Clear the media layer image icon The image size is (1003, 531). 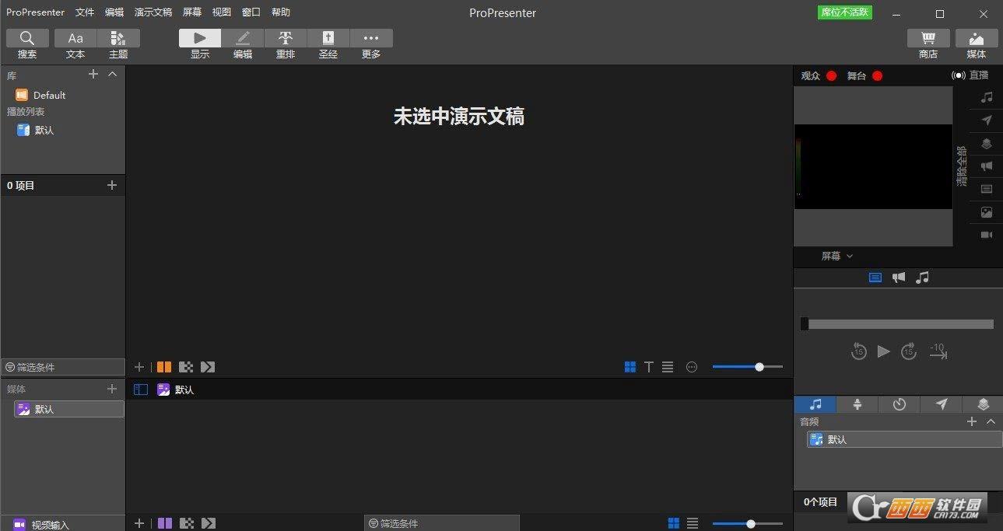(x=987, y=212)
